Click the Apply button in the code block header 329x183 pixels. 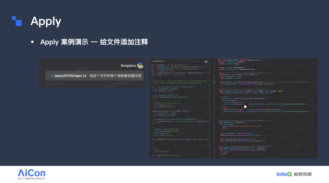click(205, 61)
